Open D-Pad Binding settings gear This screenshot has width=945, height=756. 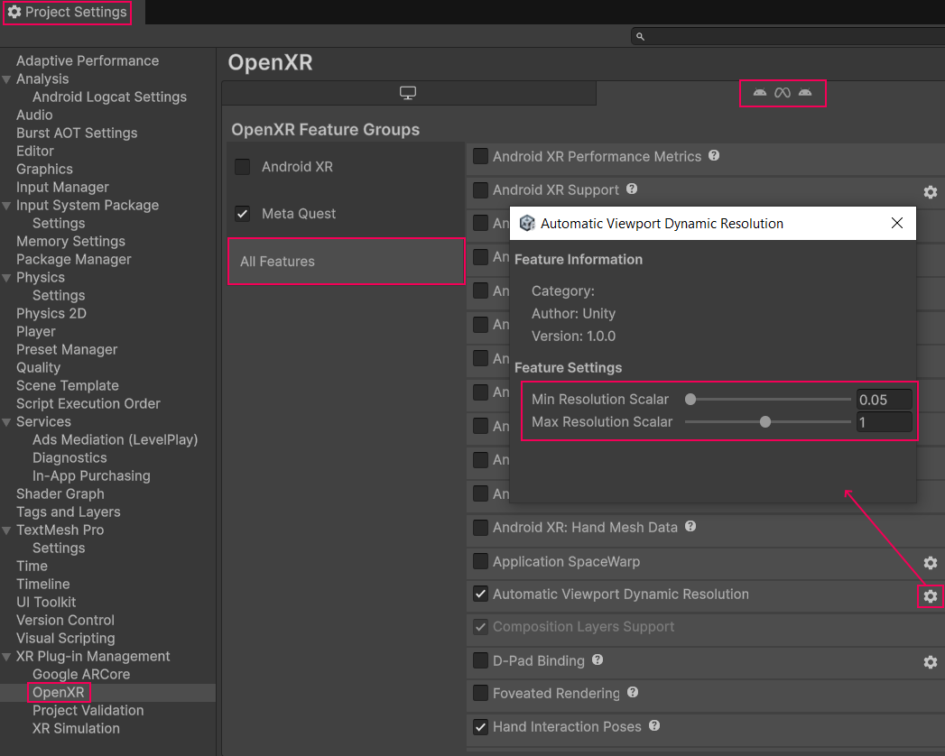click(930, 661)
